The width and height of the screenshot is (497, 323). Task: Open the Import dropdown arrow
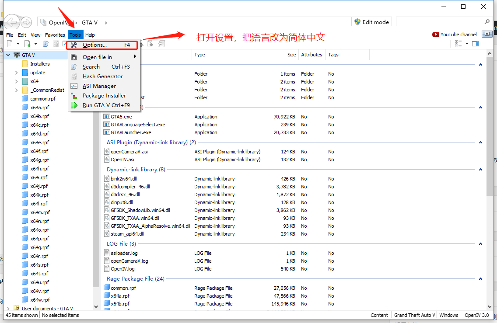coord(35,44)
